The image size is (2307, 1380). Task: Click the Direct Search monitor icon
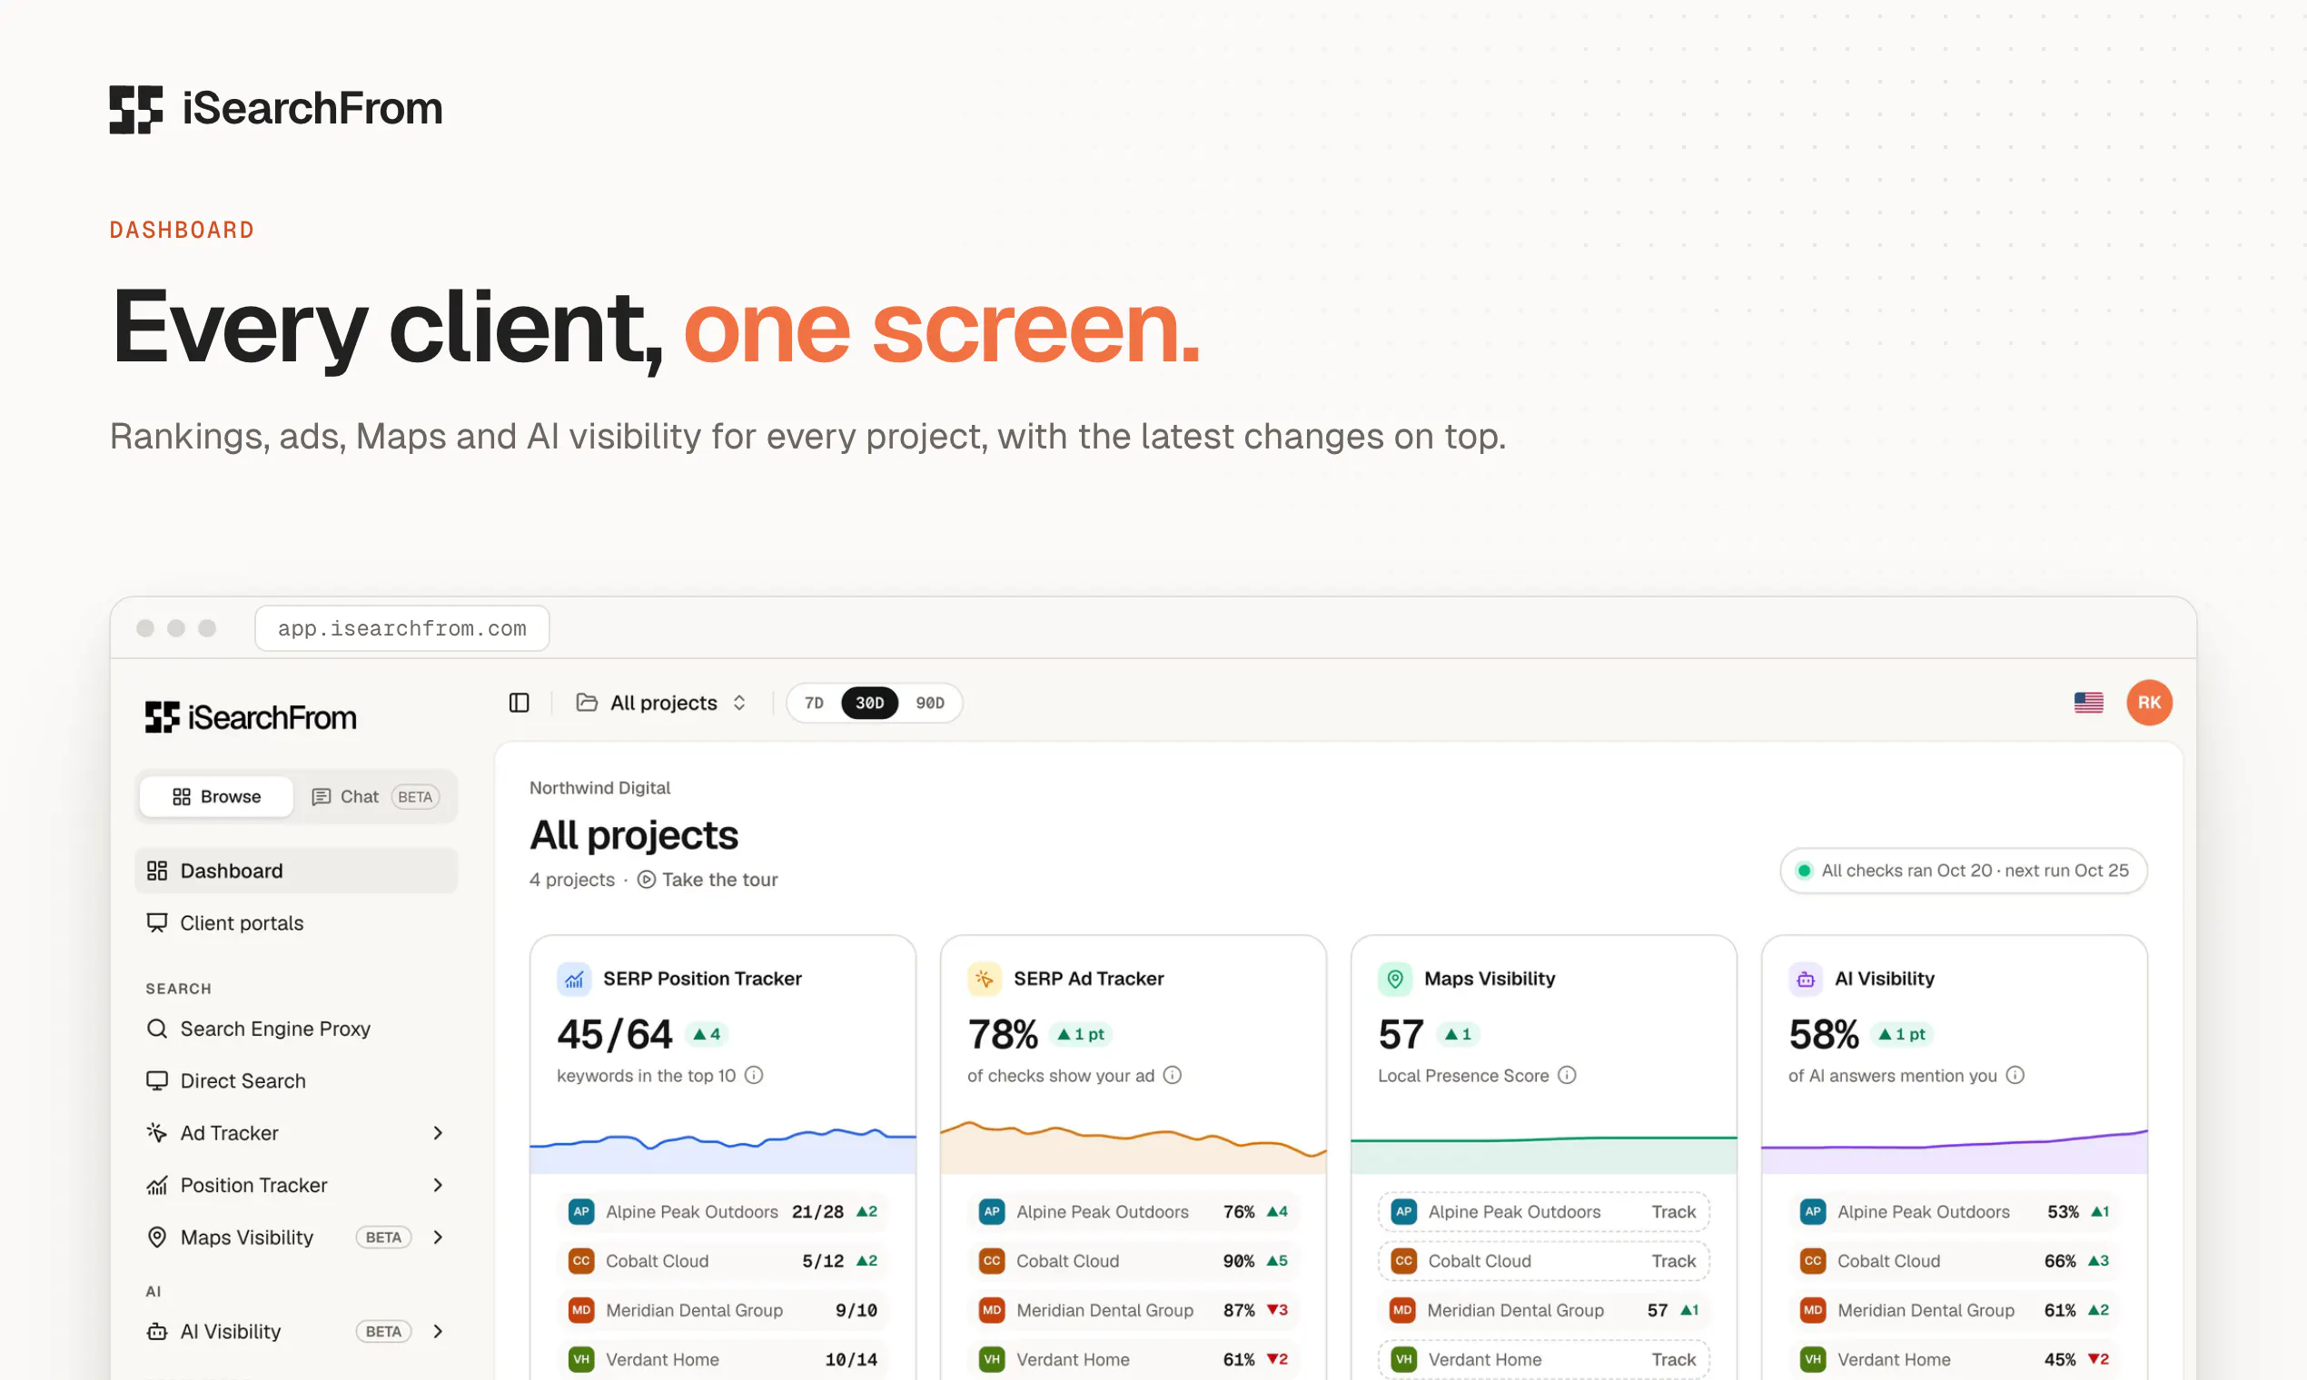pyautogui.click(x=157, y=1080)
